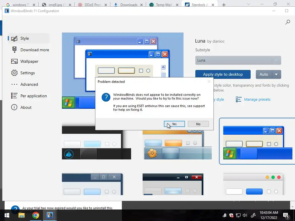Click question icon in Problem detected dialog

tap(106, 97)
